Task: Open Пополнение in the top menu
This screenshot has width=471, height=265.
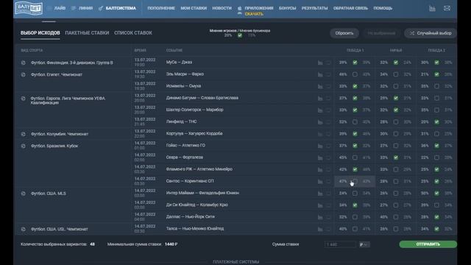Action: click(x=161, y=8)
